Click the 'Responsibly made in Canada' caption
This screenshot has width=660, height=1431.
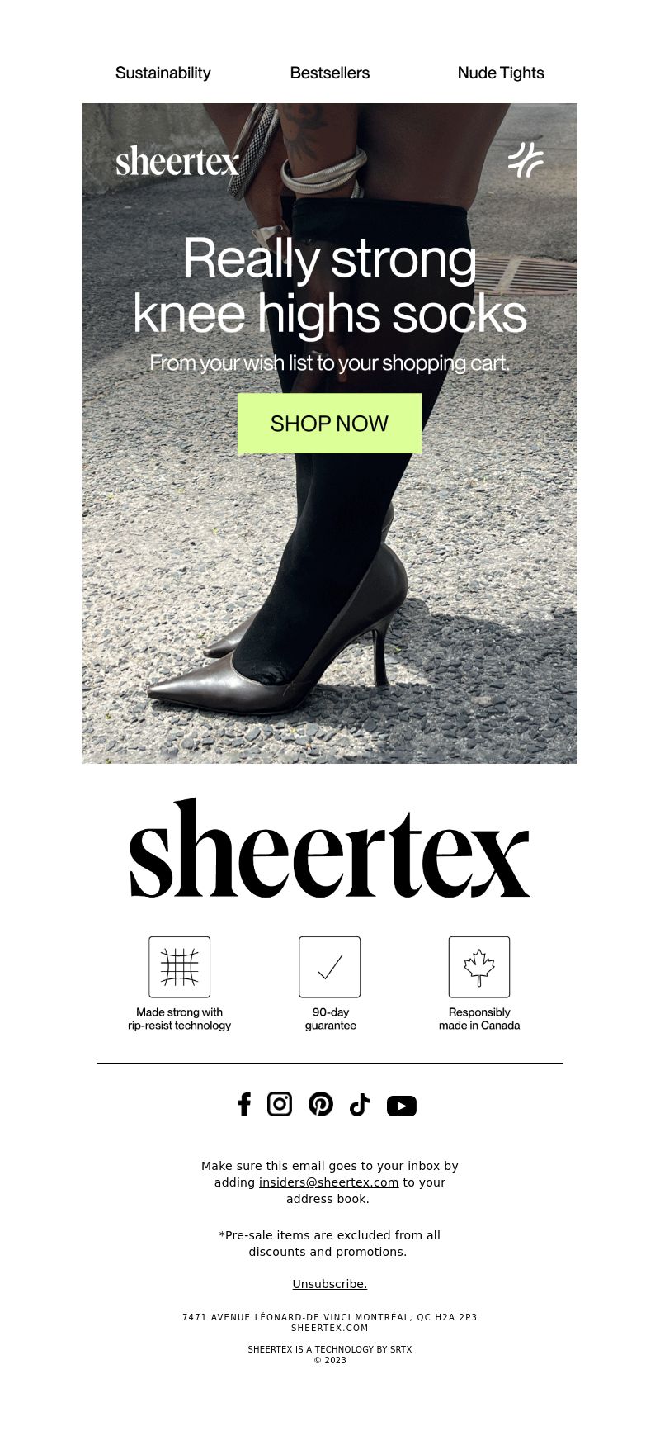point(479,1019)
